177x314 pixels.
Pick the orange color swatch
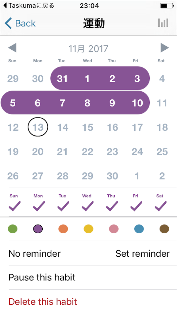click(x=63, y=229)
